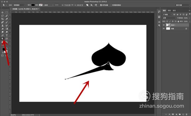Toggle lock all on layer

[x=178, y=21]
